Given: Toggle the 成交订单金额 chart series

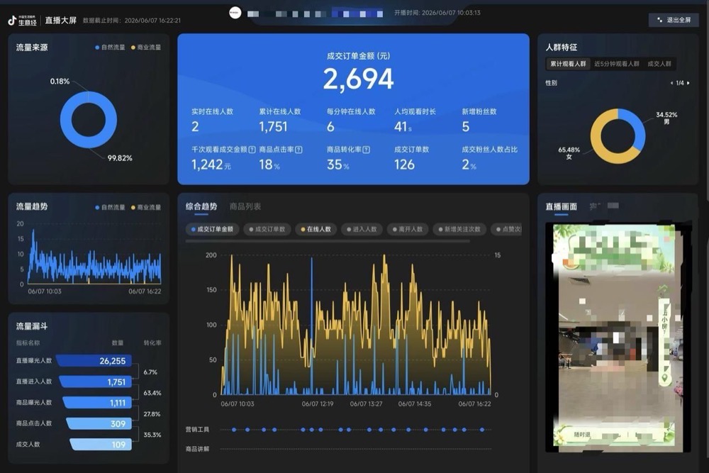Looking at the screenshot, I should (x=212, y=229).
